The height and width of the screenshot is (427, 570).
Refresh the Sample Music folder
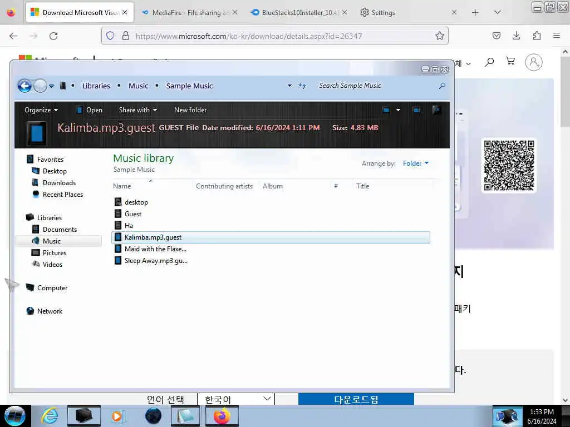point(302,86)
